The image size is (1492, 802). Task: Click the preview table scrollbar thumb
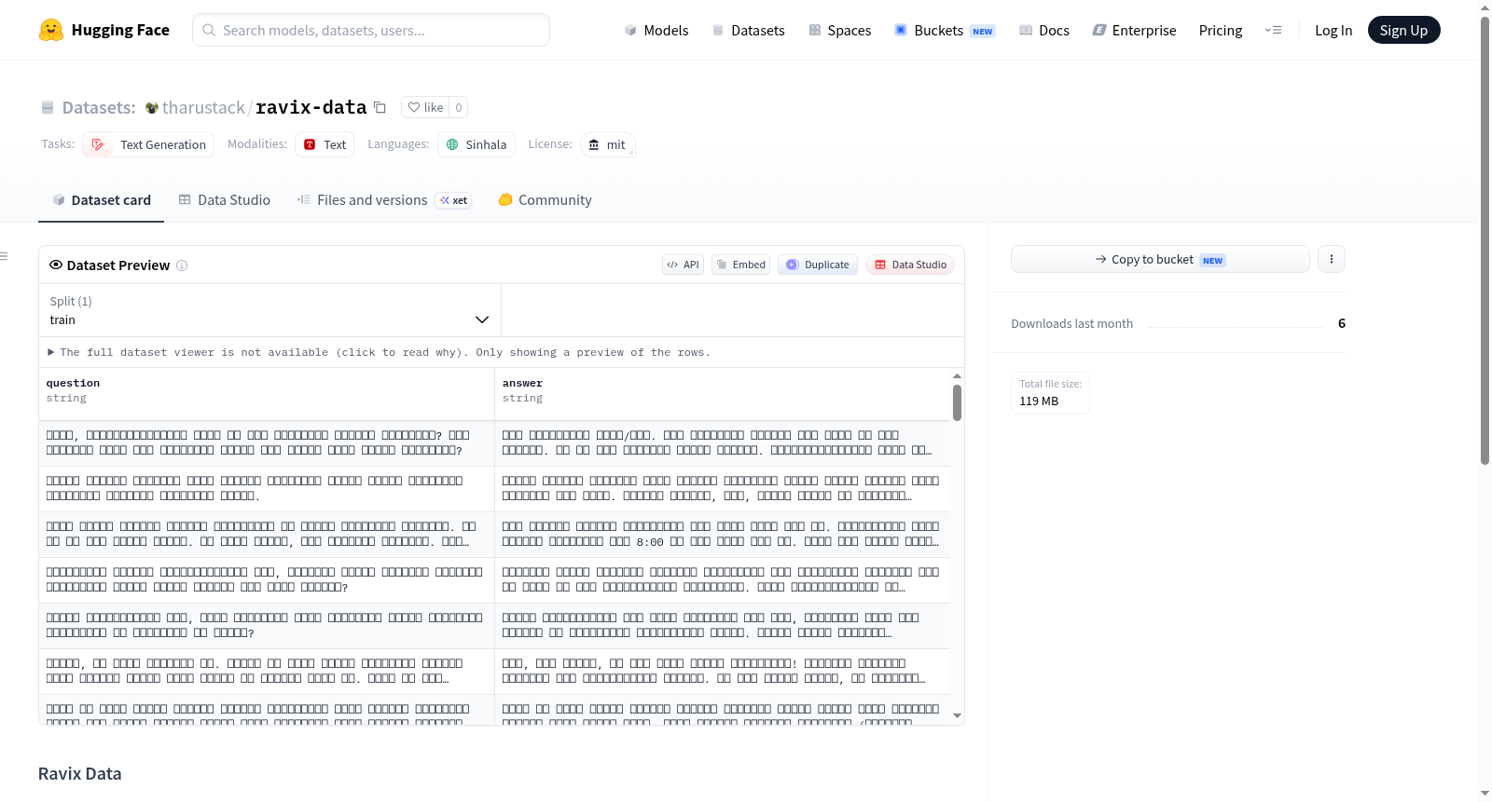pos(957,402)
